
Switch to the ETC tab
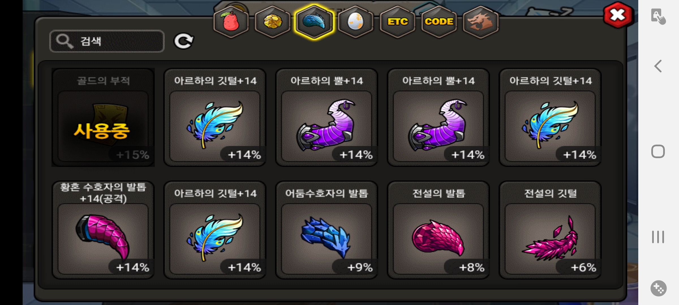[x=397, y=22]
